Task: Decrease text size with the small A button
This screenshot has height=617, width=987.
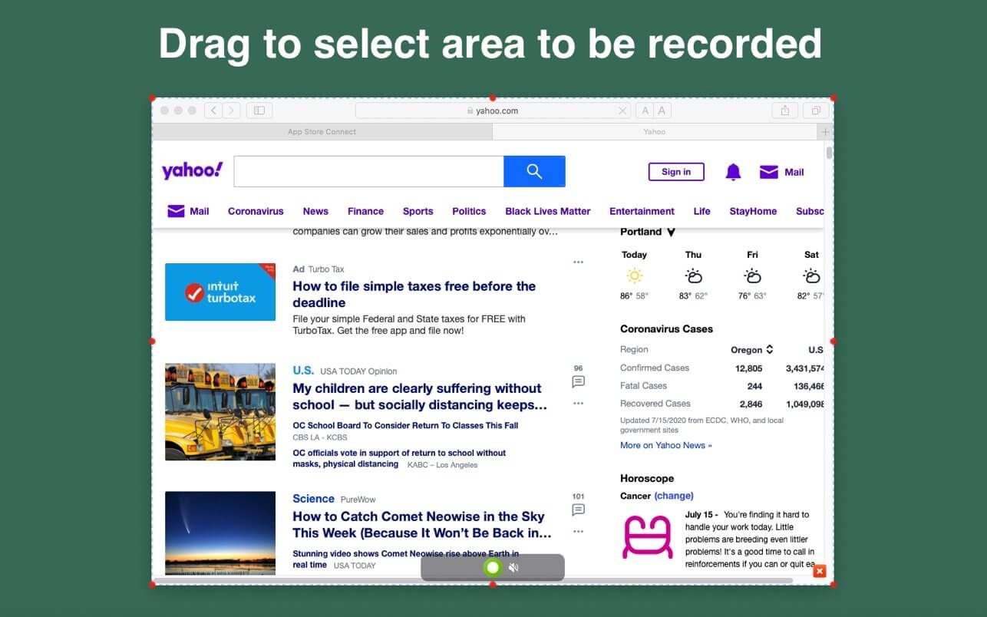Action: coord(645,111)
